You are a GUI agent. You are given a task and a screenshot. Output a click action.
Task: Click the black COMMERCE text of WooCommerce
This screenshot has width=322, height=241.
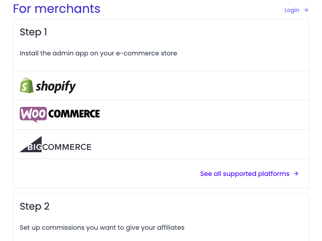74,114
